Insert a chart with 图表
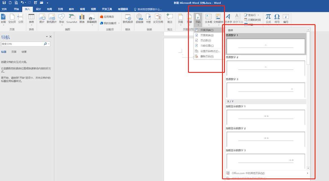The width and height of the screenshot is (329, 181). click(x=82, y=19)
